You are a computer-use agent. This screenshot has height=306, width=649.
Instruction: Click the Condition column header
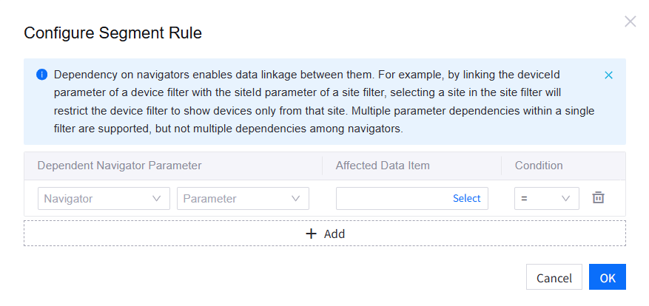(539, 166)
